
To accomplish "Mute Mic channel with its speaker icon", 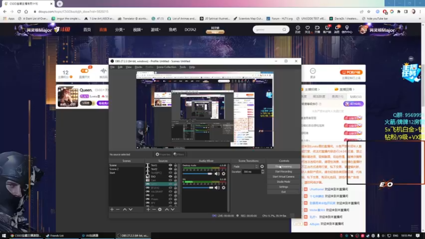I will coord(217,187).
